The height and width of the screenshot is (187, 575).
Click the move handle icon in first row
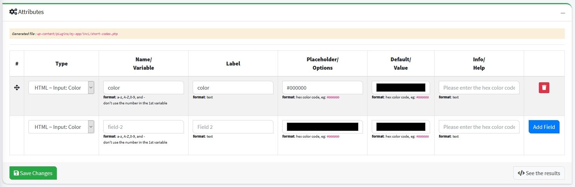coord(17,88)
